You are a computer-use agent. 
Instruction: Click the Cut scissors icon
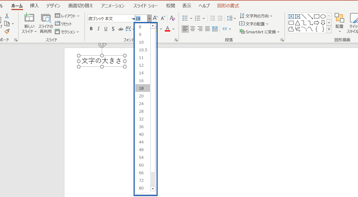point(7,16)
